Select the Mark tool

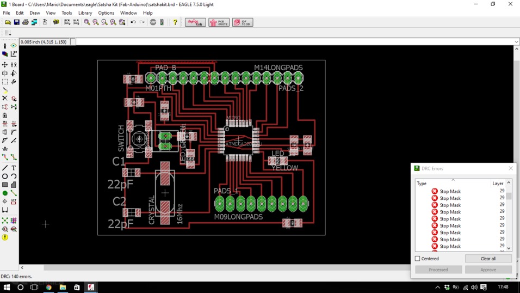(14, 54)
